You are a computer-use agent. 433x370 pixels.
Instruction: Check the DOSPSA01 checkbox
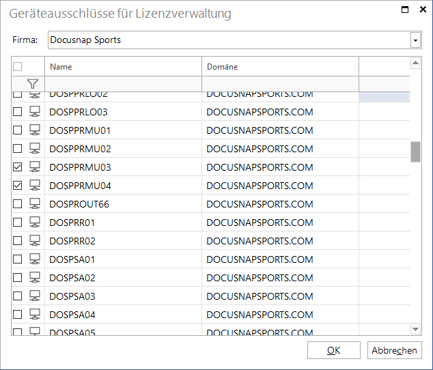coord(17,259)
